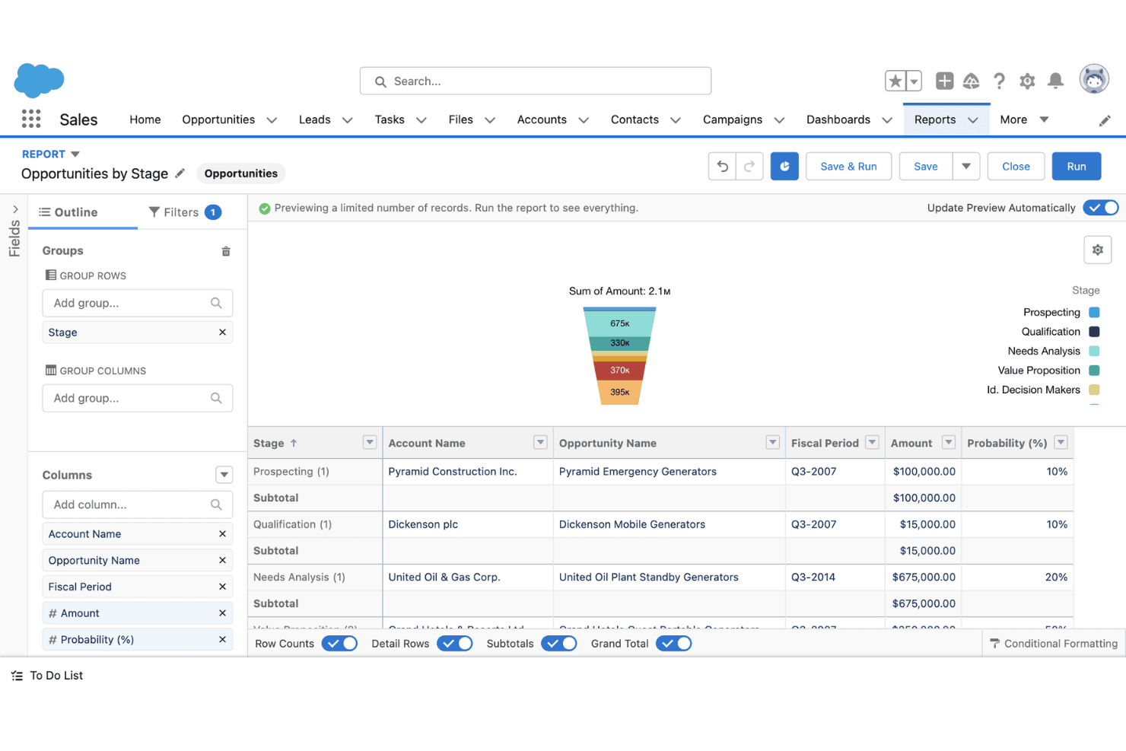
Task: Open Amount column header menu
Action: [x=949, y=443]
